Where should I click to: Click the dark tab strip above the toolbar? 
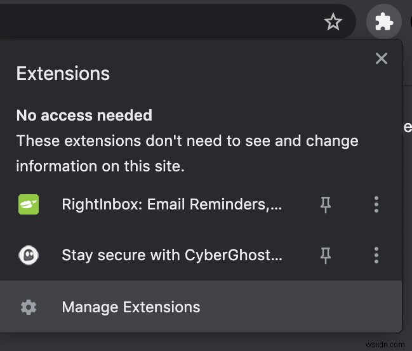(190, 2)
